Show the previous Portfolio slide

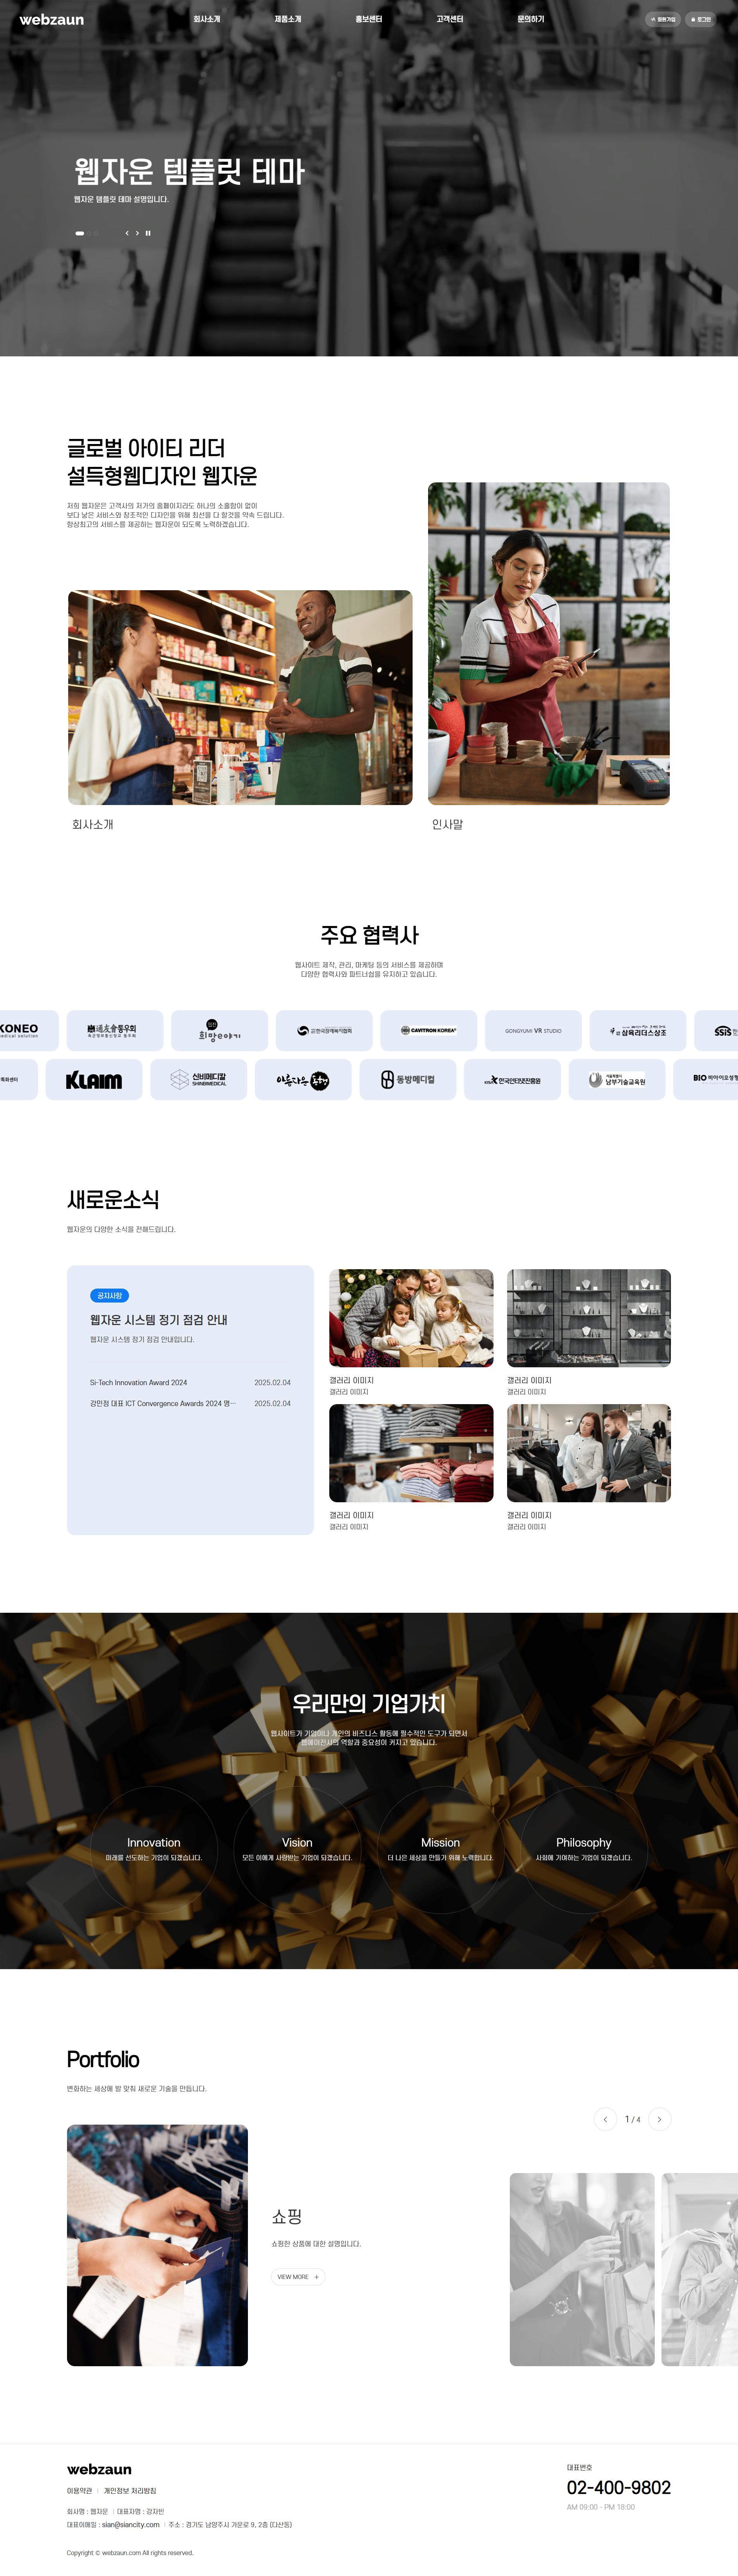(x=605, y=2119)
